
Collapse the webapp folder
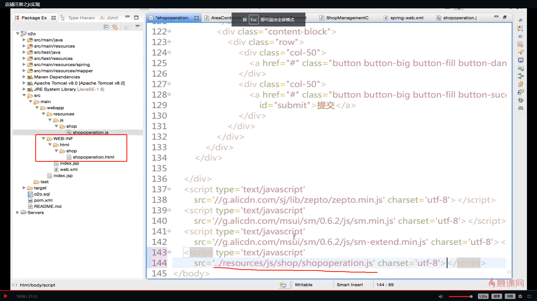coord(37,108)
